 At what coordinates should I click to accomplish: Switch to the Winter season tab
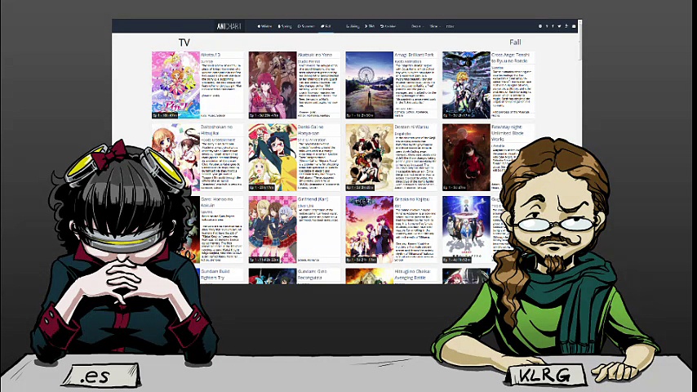click(264, 26)
